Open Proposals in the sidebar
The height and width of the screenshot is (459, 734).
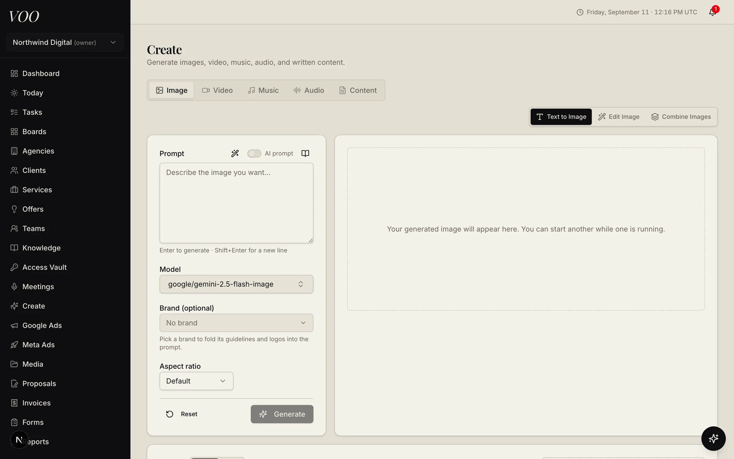pos(65,383)
